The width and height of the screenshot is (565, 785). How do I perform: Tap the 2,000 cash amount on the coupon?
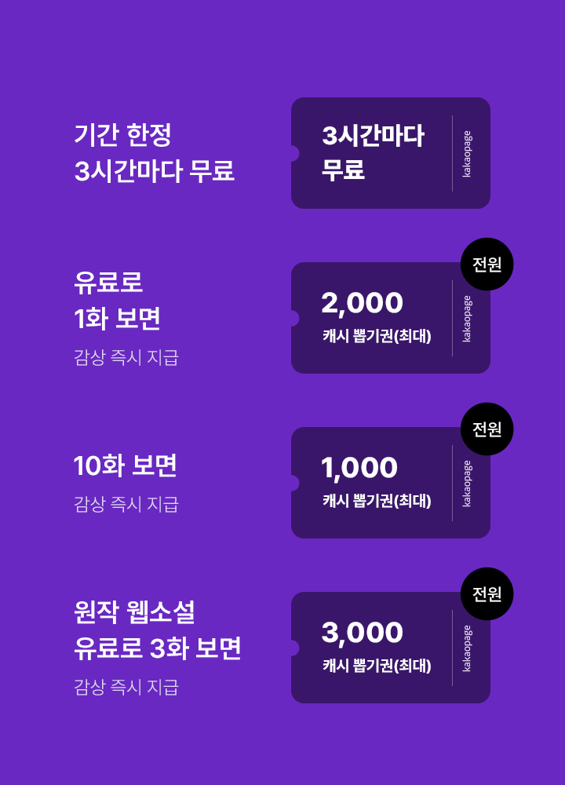tap(362, 303)
